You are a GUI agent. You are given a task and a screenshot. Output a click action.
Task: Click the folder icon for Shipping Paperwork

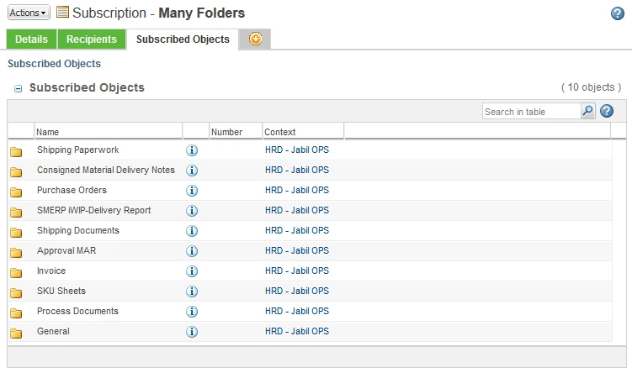click(16, 152)
